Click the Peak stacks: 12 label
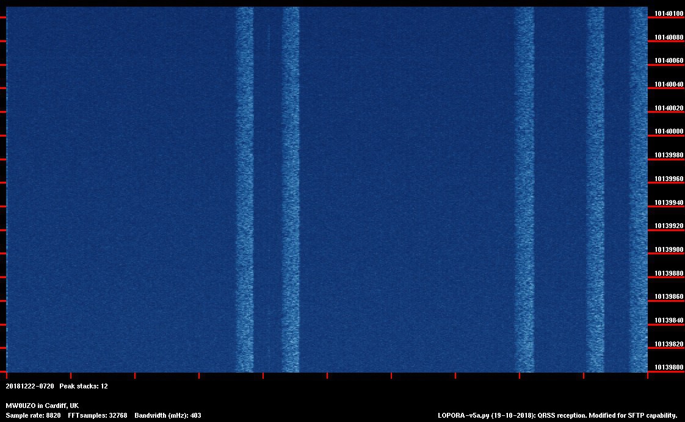The height and width of the screenshot is (422, 685). 84,387
